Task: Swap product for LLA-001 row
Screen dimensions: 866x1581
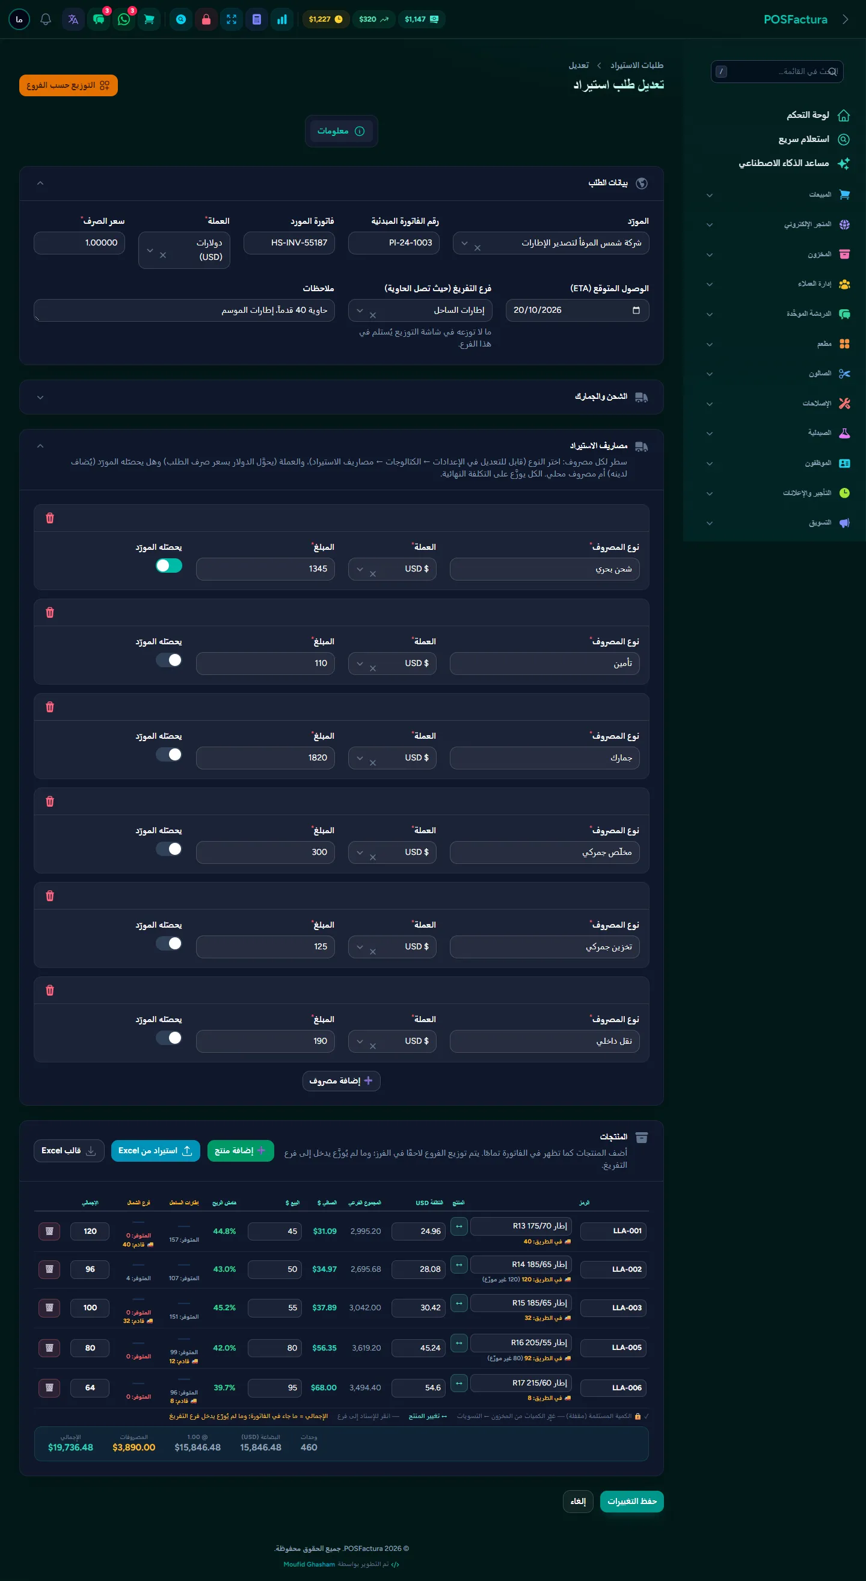Action: [459, 1226]
